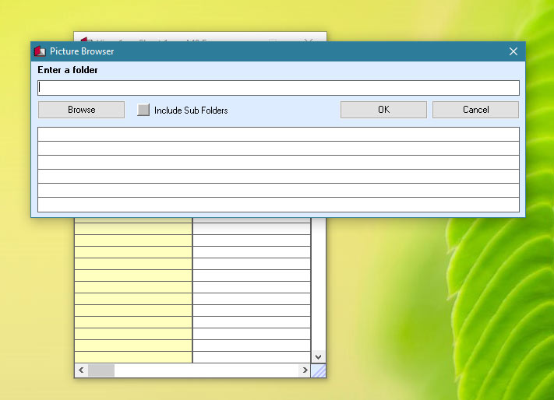
Task: Click the folder path input field
Action: [278, 88]
